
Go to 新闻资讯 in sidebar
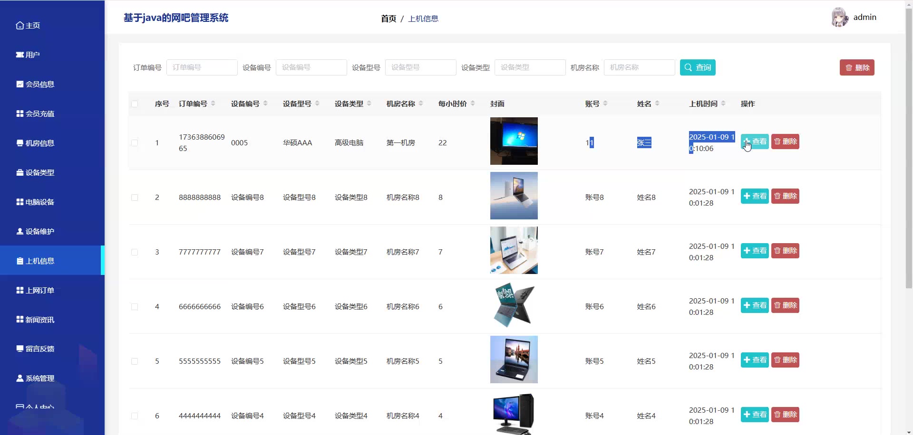[x=40, y=320]
